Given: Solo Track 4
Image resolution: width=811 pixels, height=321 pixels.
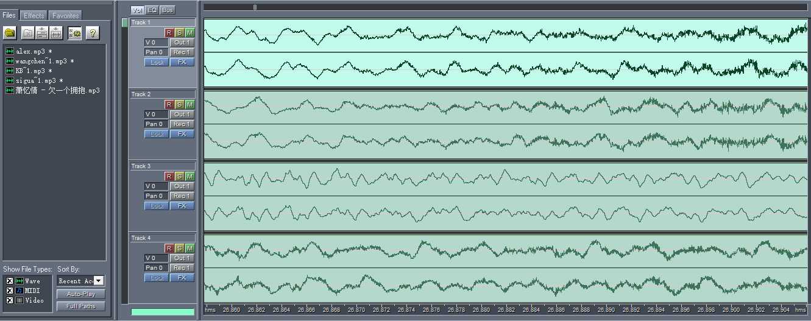Looking at the screenshot, I should 179,249.
